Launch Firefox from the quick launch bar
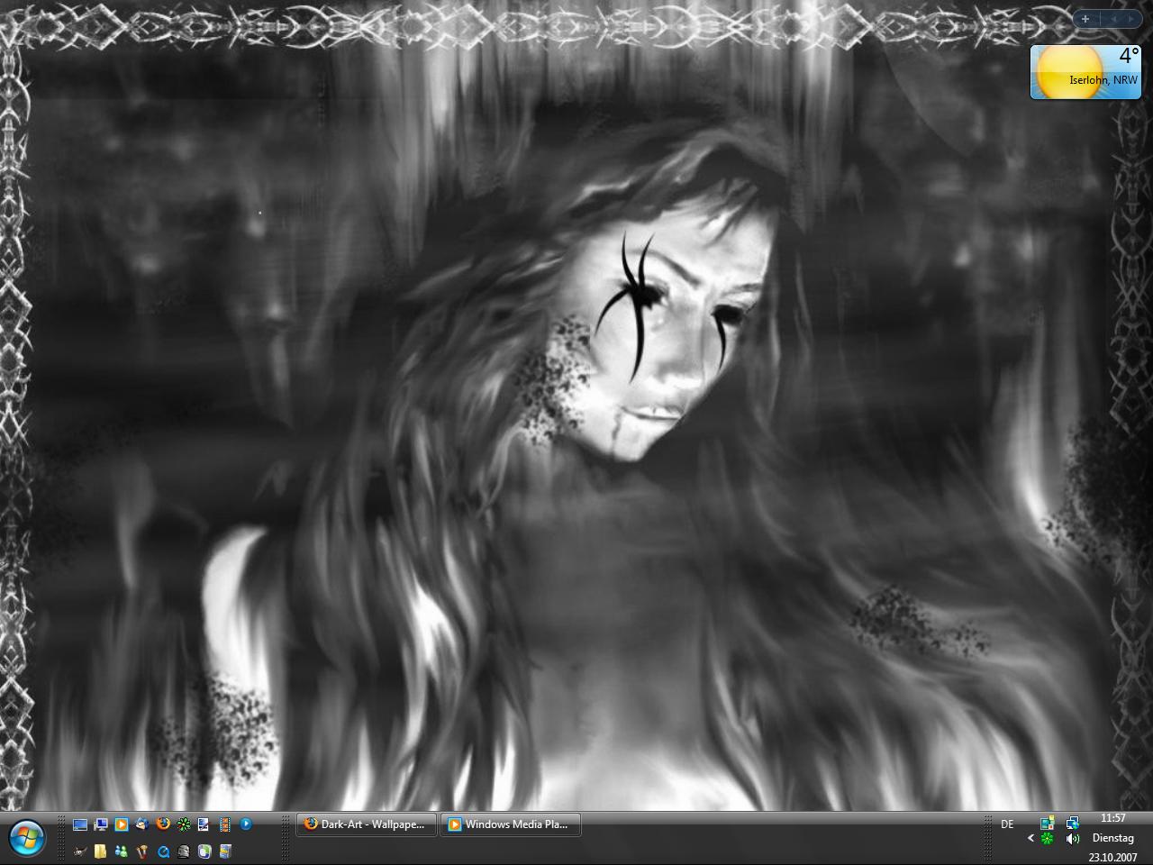 (163, 824)
